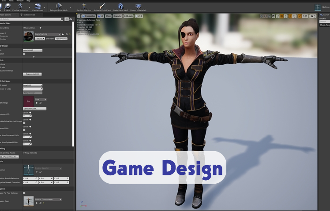Image resolution: width=330 pixels, height=211 pixels.
Task: Expand advanced LOD Picker section arrow
Action: (x=34, y=57)
